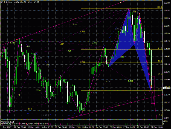
Task: Click the 1.06 ratio label
Action: [45, 115]
